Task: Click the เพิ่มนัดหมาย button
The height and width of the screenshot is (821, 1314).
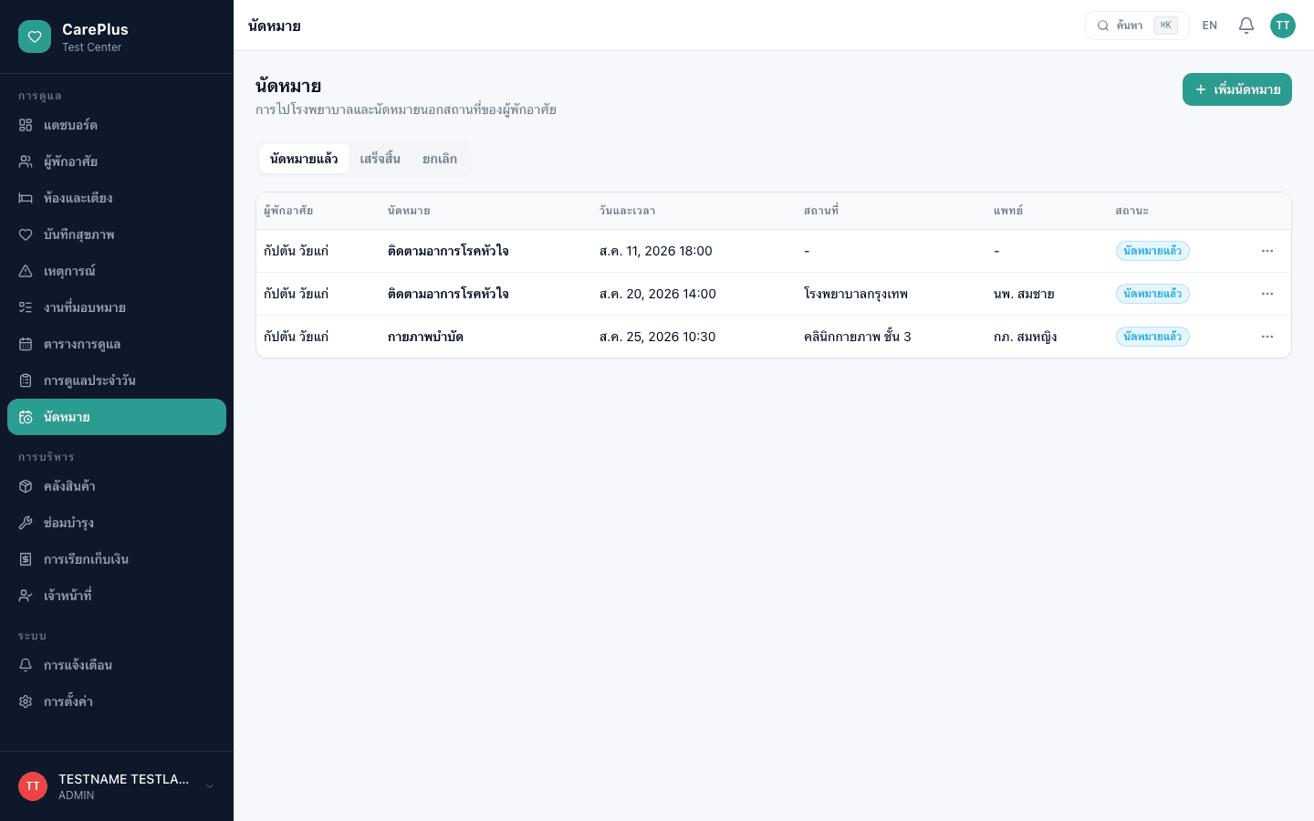Action: coord(1237,89)
